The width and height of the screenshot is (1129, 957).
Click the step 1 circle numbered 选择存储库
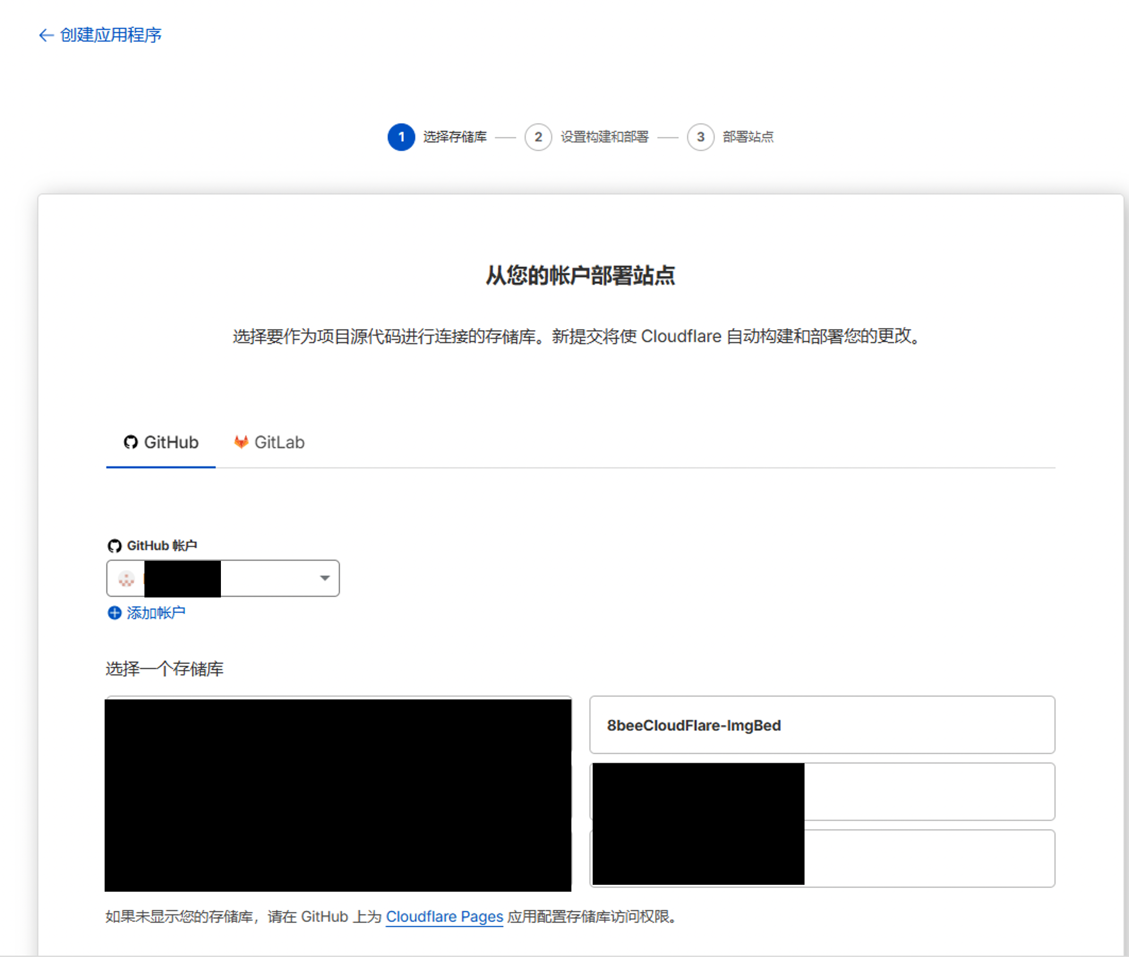point(401,136)
